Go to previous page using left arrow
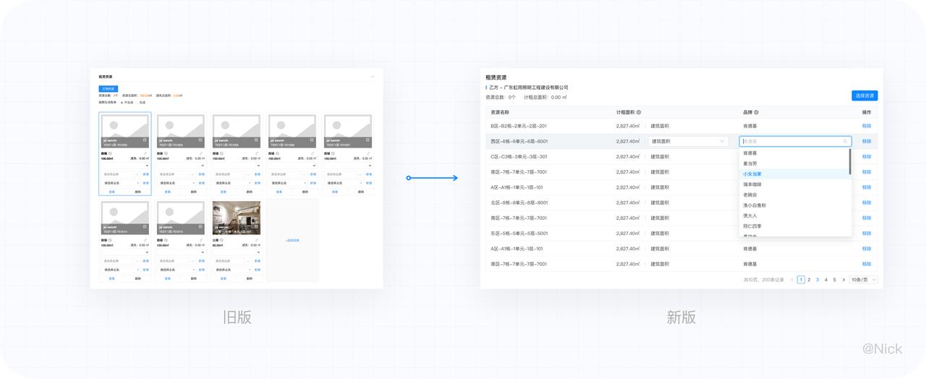Image resolution: width=926 pixels, height=379 pixels. [x=792, y=280]
